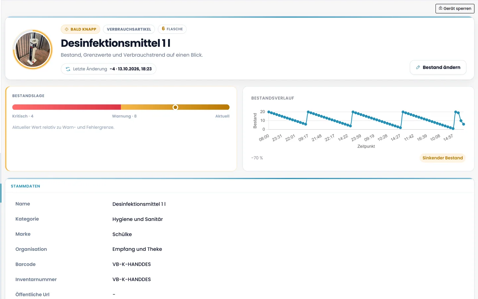Image resolution: width=478 pixels, height=299 pixels.
Task: Click the Empfang und Theke organisation value
Action: [x=137, y=249]
